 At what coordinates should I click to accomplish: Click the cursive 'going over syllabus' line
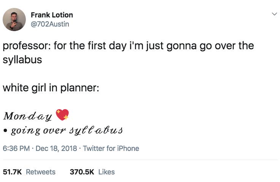[x=66, y=131]
